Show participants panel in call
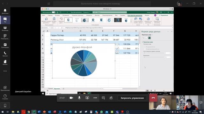Image resolution: width=204 pixels, height=114 pixels. click(x=111, y=98)
